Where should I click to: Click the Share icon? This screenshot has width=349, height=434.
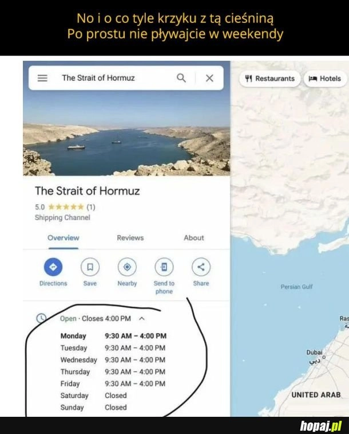point(201,267)
